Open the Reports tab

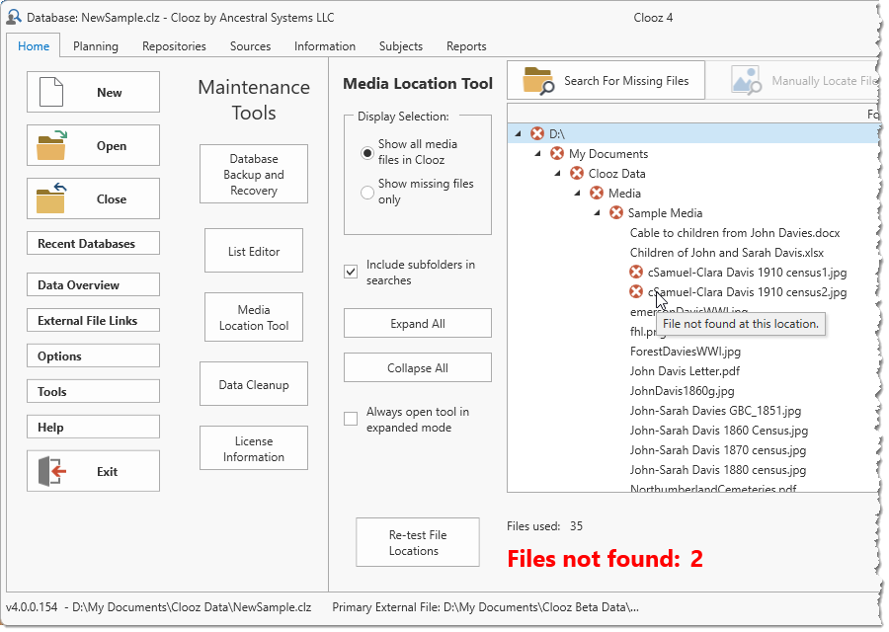[x=465, y=45]
